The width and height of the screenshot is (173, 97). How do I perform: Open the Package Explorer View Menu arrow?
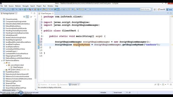click(x=35, y=16)
